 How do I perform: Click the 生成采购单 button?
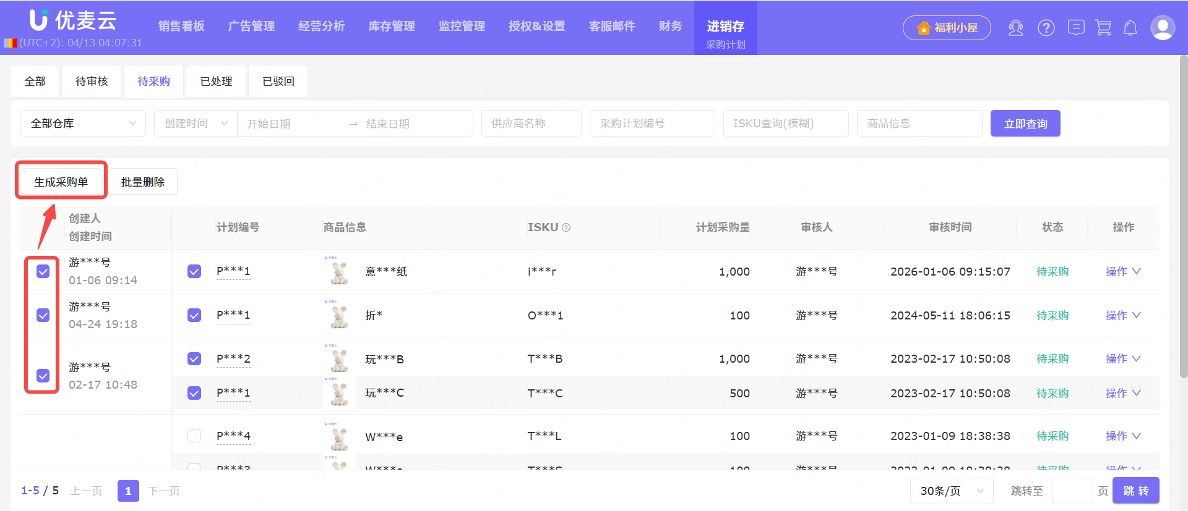[x=61, y=182]
